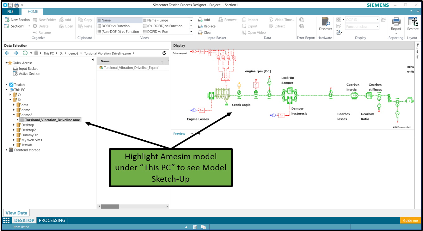
Task: Click This PC in the breadcrumb path
Action: (x=49, y=53)
